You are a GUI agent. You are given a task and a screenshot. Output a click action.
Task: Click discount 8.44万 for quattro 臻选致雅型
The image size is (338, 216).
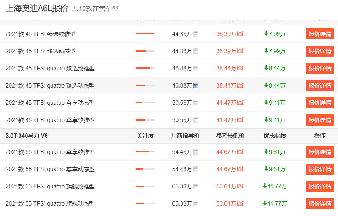pyautogui.click(x=275, y=69)
